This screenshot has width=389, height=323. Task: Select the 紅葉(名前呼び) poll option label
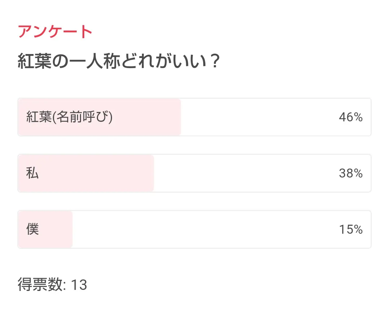point(70,117)
